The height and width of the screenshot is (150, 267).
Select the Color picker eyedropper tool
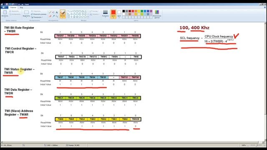click(53, 16)
